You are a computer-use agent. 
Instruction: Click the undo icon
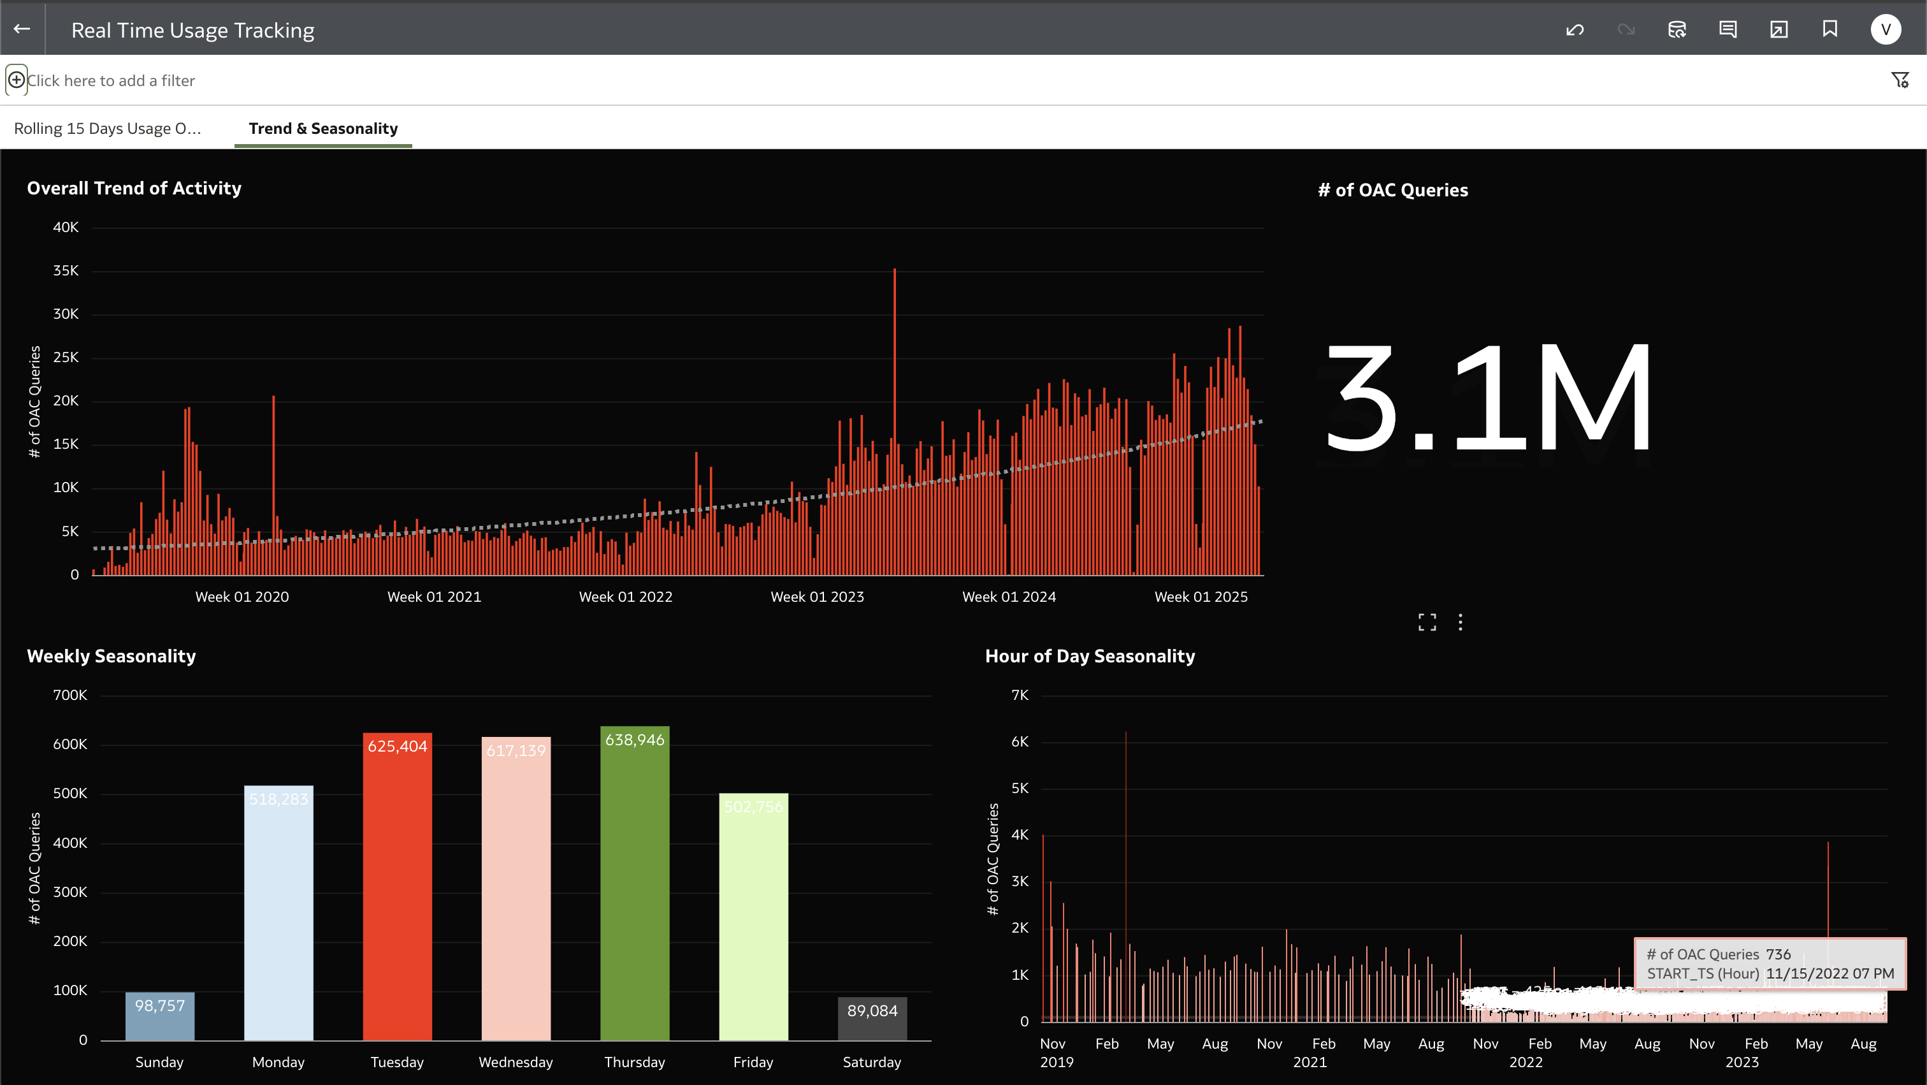click(x=1575, y=30)
